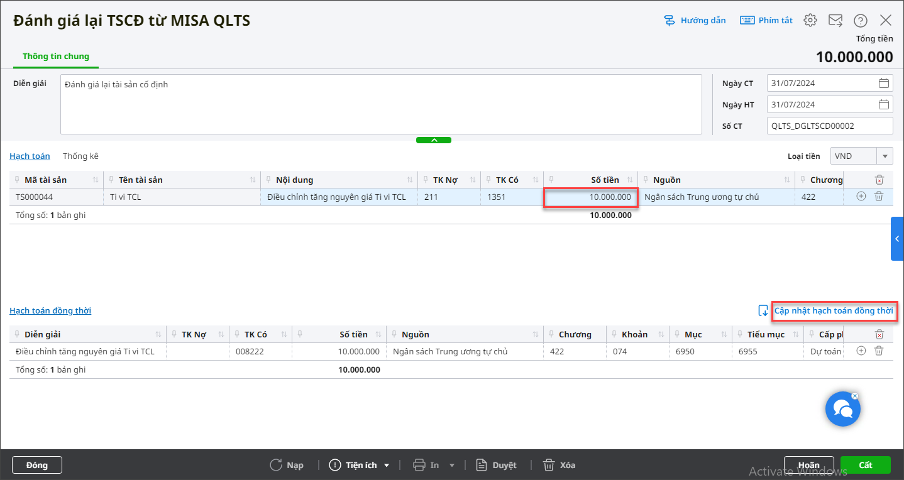
Task: Switch to the Thống kê tab
Action: 80,156
